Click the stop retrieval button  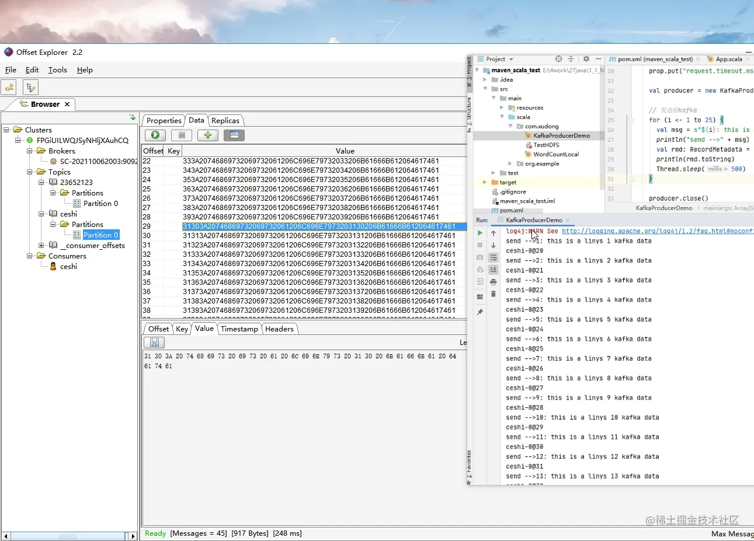(x=182, y=135)
